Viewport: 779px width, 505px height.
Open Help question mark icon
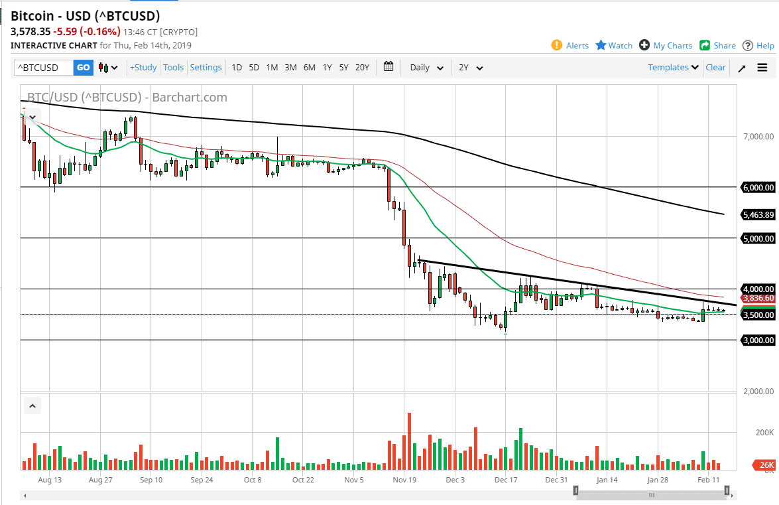click(748, 45)
